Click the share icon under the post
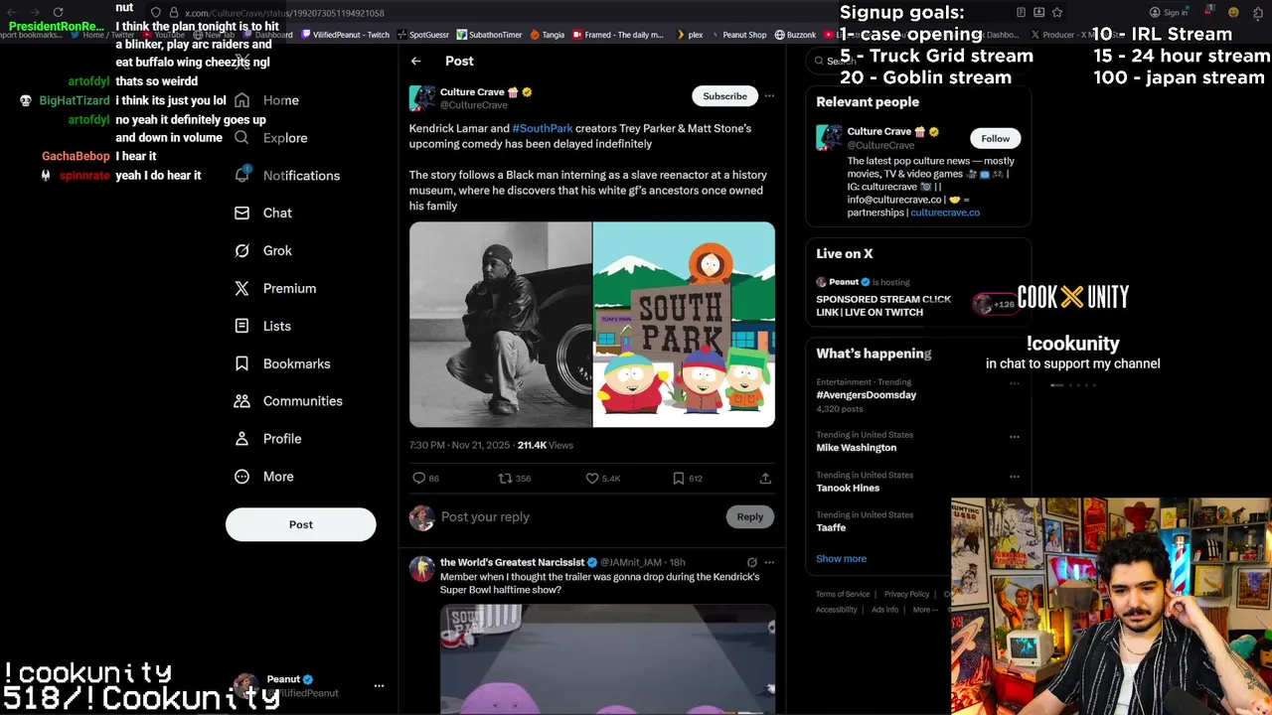1272x715 pixels. pyautogui.click(x=765, y=479)
